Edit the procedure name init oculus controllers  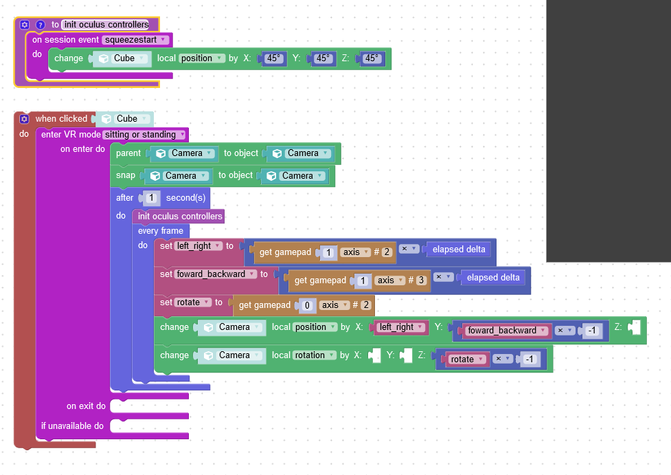coord(106,25)
